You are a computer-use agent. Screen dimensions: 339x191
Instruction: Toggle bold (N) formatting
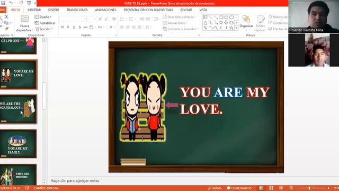pos(63,27)
